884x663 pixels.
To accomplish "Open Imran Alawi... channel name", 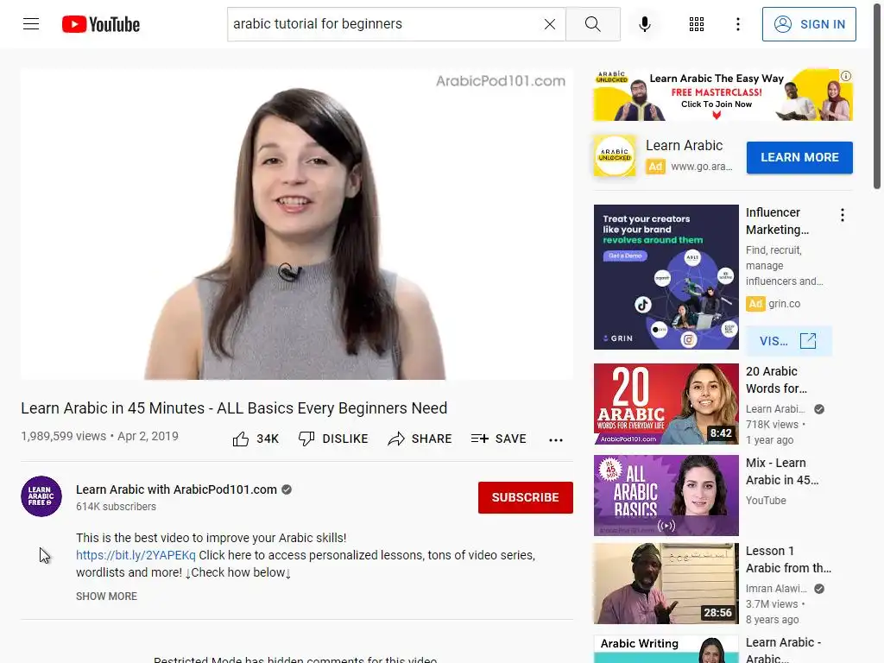I will point(776,589).
